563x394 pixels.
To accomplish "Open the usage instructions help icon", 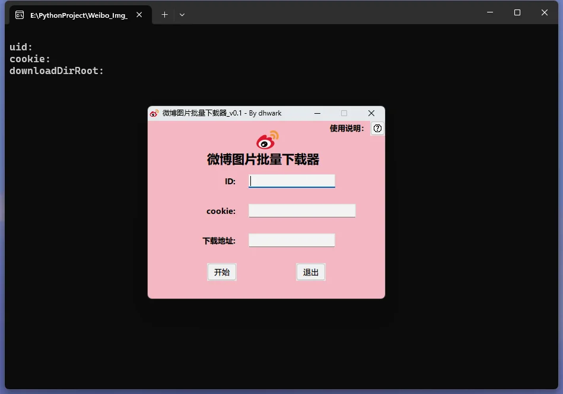I will (x=377, y=129).
